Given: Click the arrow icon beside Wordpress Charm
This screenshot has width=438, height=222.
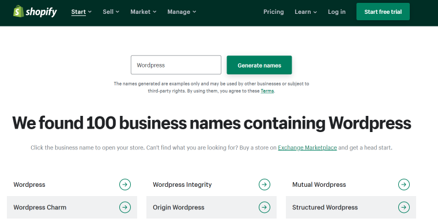Looking at the screenshot, I should (125, 207).
